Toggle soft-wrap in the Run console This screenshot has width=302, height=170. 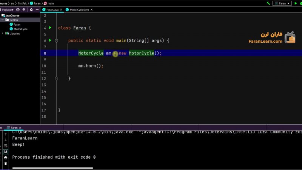[x=6, y=145]
